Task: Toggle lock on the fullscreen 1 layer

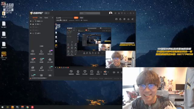Action: click(33, 33)
